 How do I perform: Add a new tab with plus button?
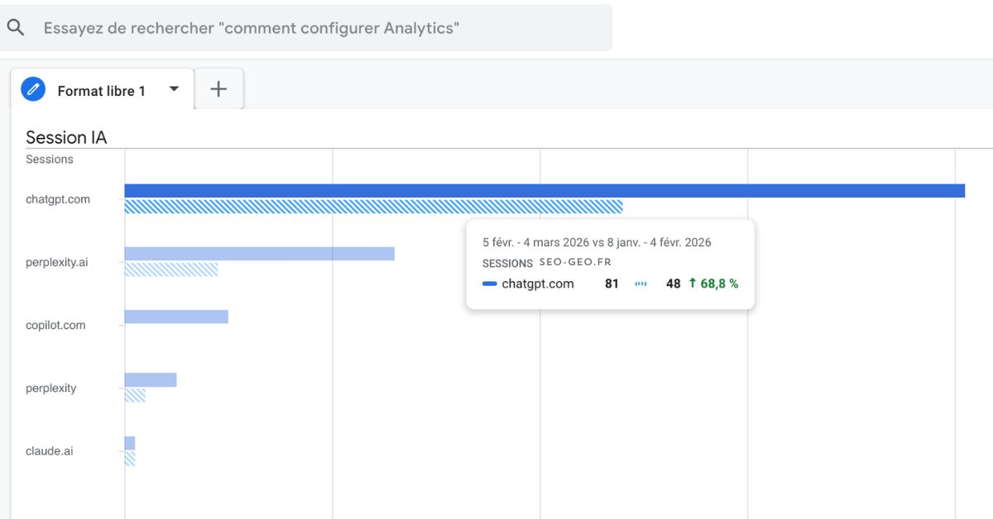[x=218, y=89]
